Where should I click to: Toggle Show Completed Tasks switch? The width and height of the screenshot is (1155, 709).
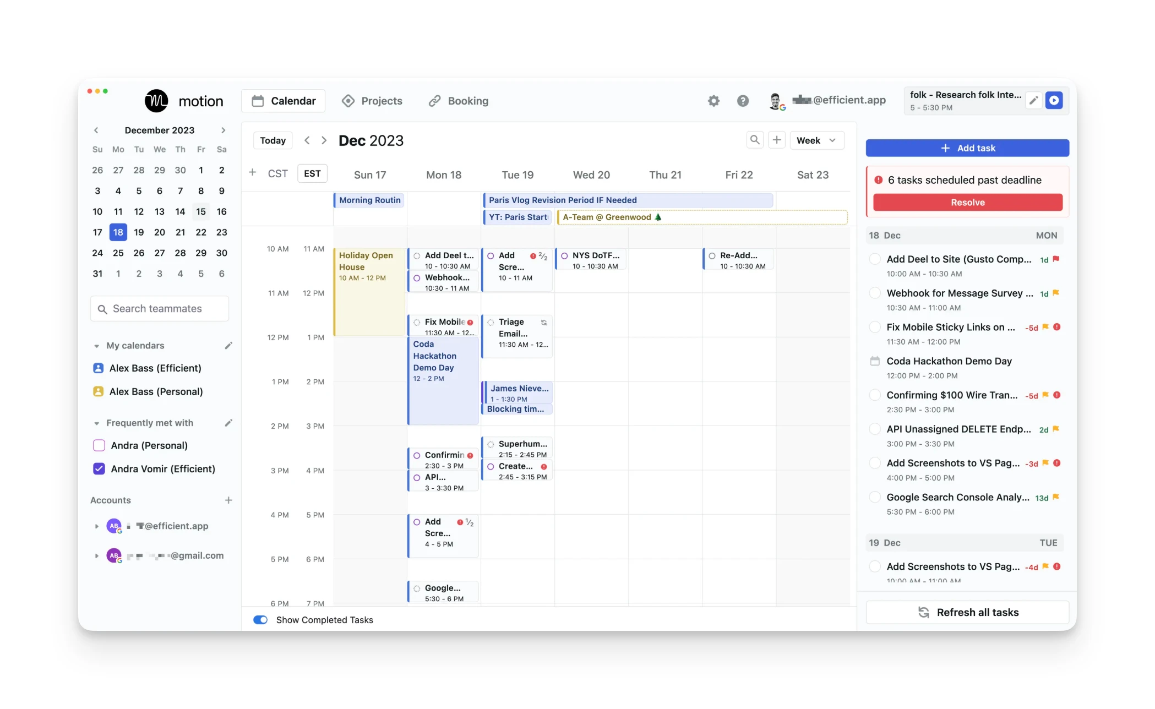point(260,620)
